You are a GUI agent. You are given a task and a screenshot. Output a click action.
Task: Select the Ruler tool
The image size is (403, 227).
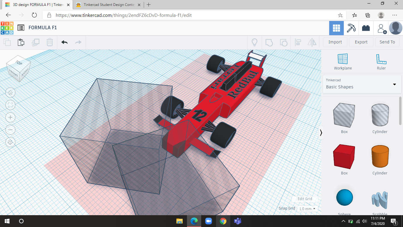[x=381, y=61]
